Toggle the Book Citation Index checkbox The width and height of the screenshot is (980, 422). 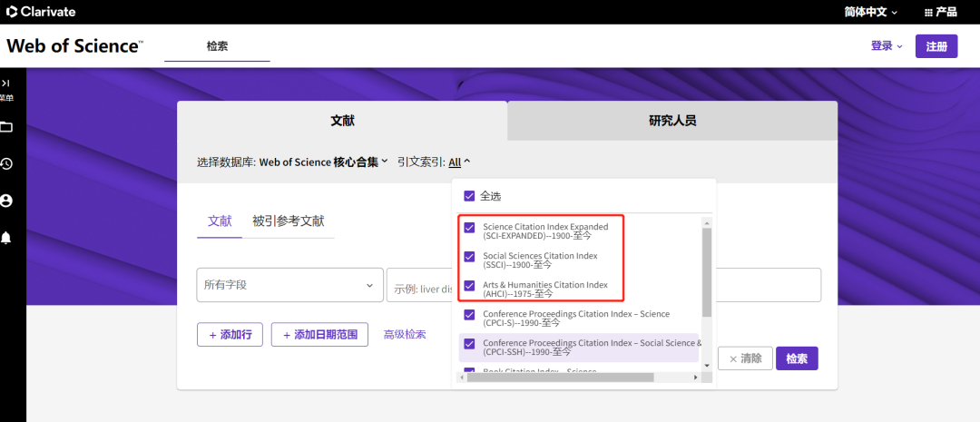click(469, 371)
